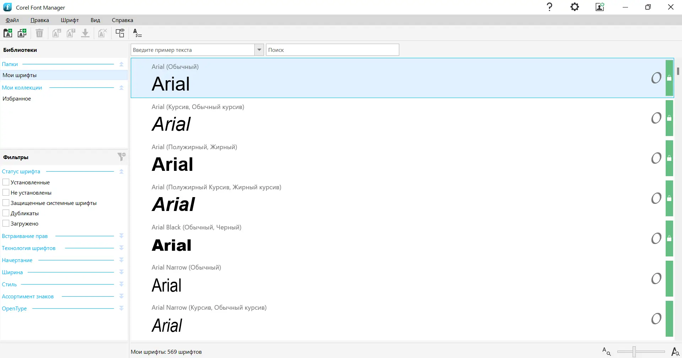Open the Файл menu
This screenshot has height=358, width=682.
[12, 20]
